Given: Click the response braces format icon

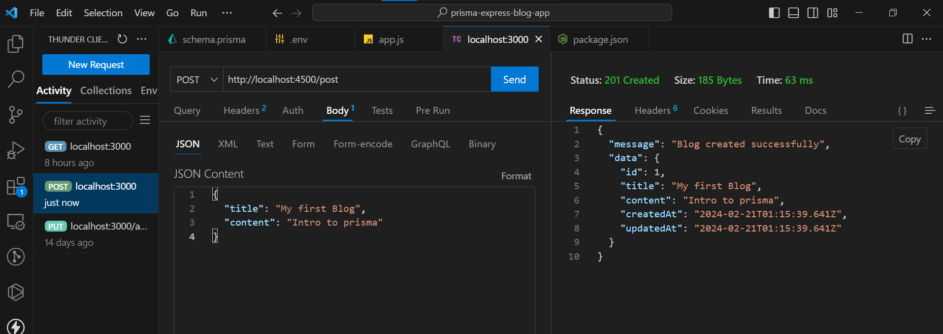Looking at the screenshot, I should [x=902, y=110].
